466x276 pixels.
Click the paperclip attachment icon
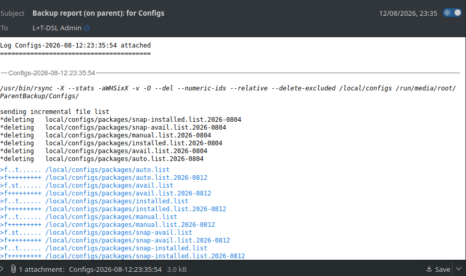(14, 269)
